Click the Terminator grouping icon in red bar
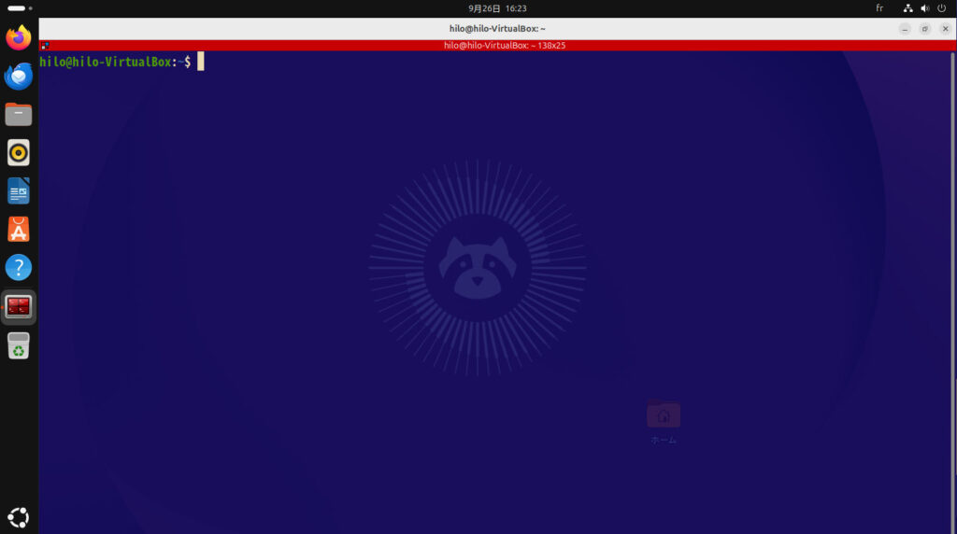Screen dimensions: 957x534 [x=45, y=46]
